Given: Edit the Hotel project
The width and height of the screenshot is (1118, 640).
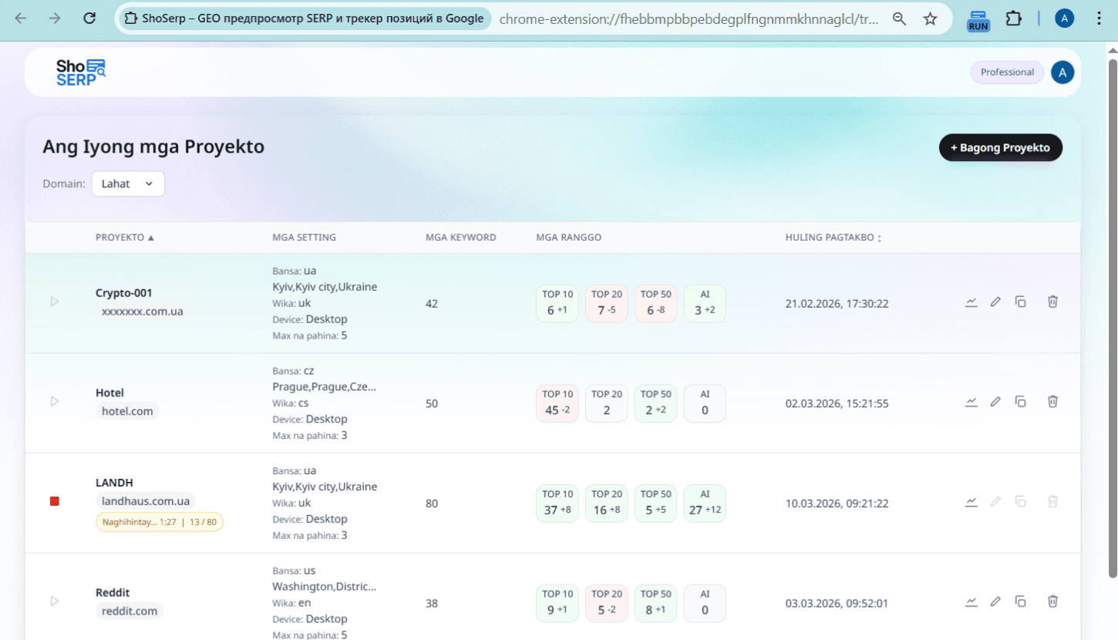Looking at the screenshot, I should (995, 402).
